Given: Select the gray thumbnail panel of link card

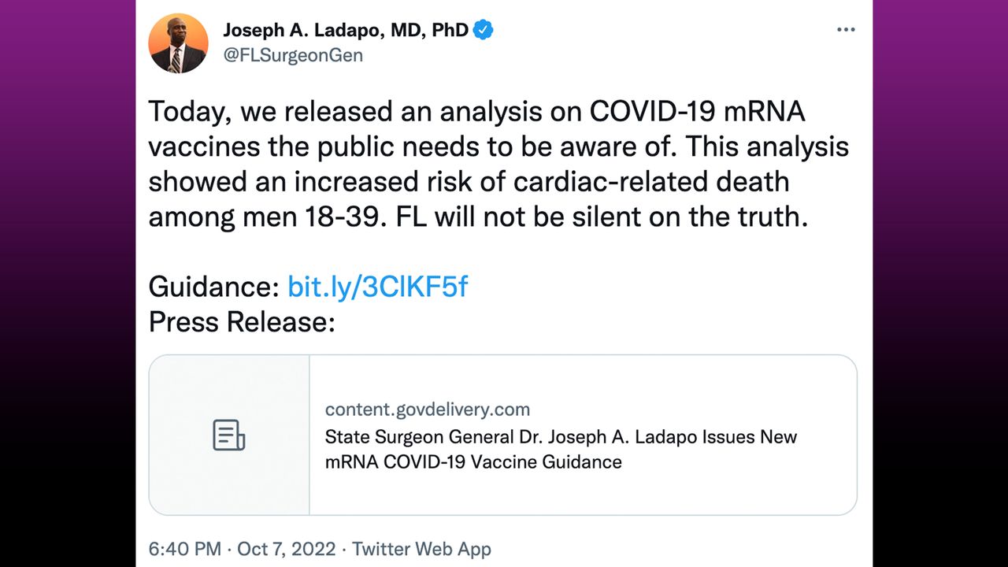Looking at the screenshot, I should (229, 435).
